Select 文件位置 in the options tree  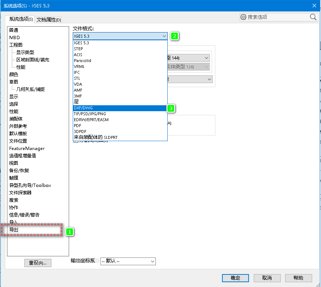[18, 141]
